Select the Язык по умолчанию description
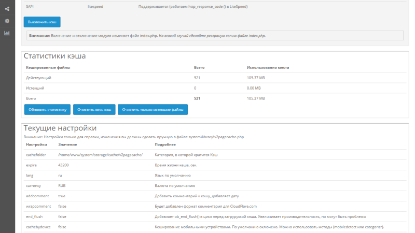Screen dimensions: 415x233 tap(173, 176)
